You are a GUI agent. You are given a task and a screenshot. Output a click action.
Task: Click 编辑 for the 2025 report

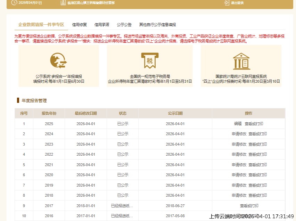[238, 123]
